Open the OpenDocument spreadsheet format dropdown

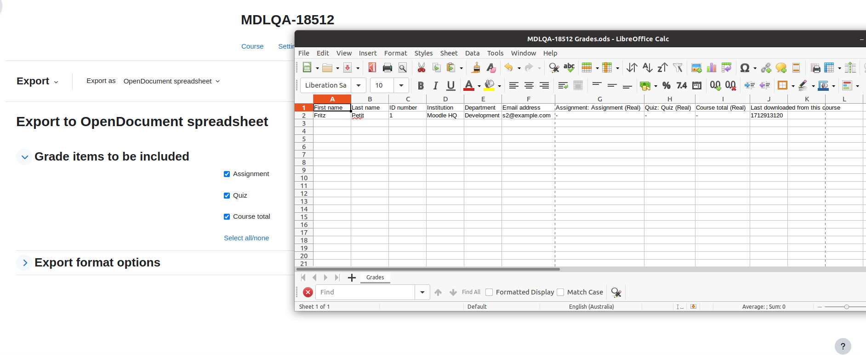171,81
